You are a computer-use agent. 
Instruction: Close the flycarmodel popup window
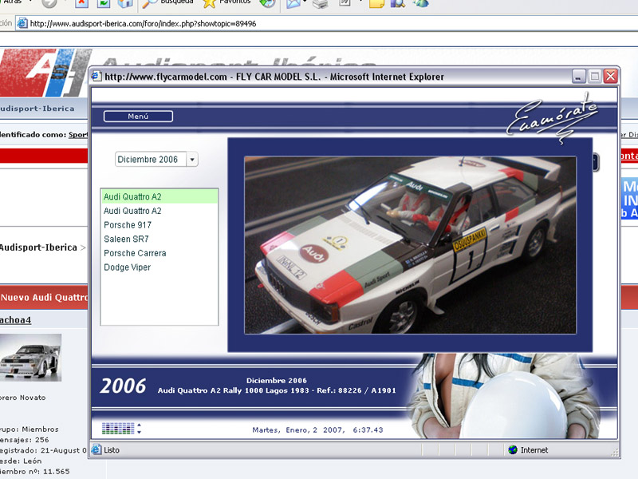pyautogui.click(x=611, y=76)
